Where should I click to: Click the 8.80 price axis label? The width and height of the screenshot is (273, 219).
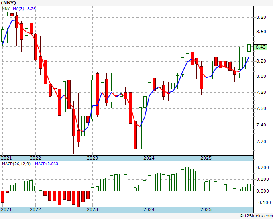click(261, 17)
